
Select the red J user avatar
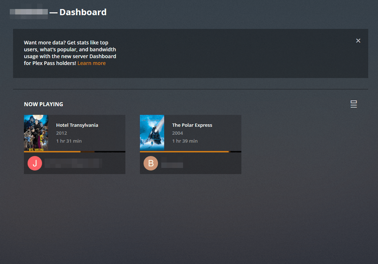click(x=35, y=163)
